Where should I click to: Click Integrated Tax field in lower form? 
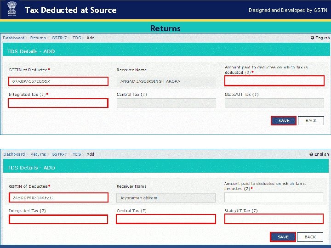[x=58, y=220]
